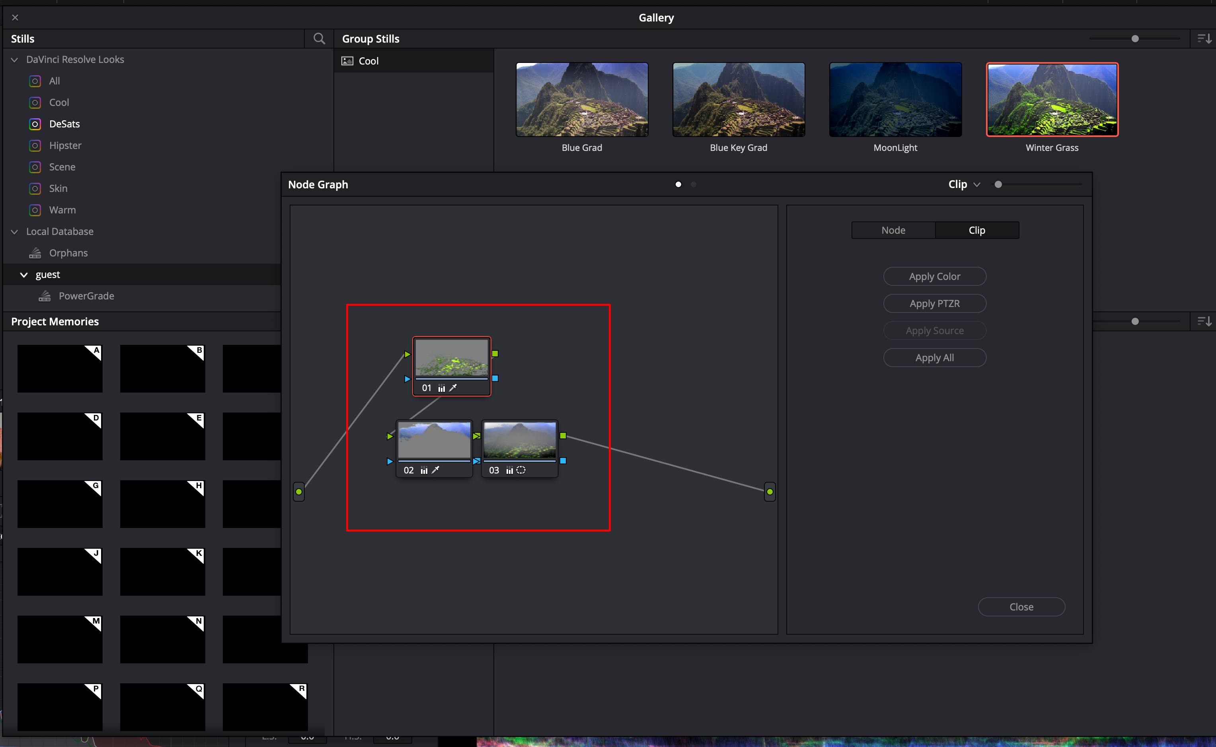Adjust the node graph zoom slider
1216x747 pixels.
click(x=998, y=184)
